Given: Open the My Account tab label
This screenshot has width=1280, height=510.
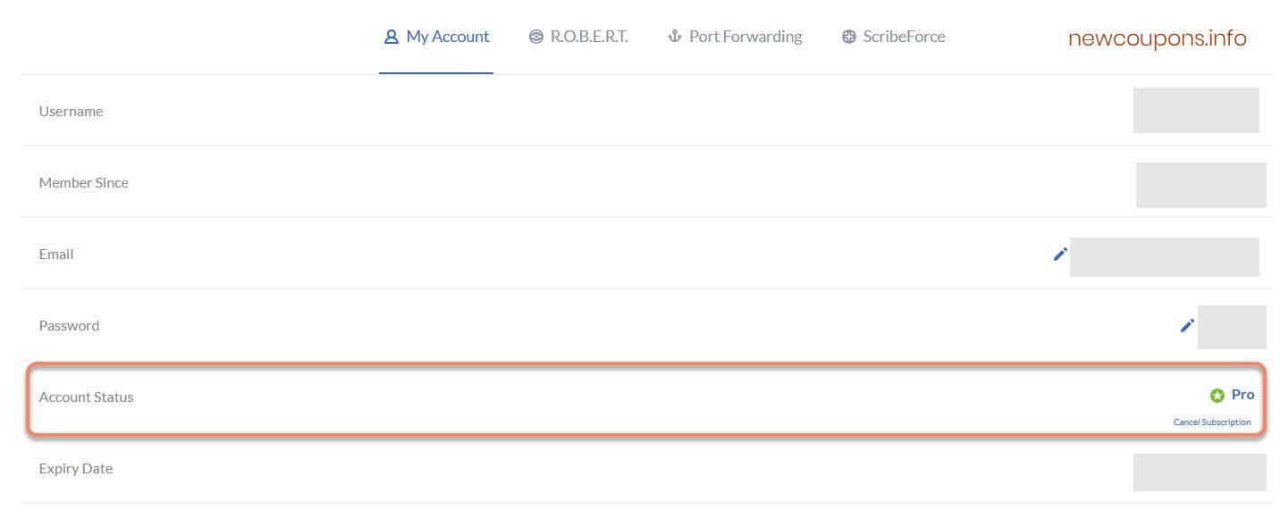Looking at the screenshot, I should click(448, 37).
